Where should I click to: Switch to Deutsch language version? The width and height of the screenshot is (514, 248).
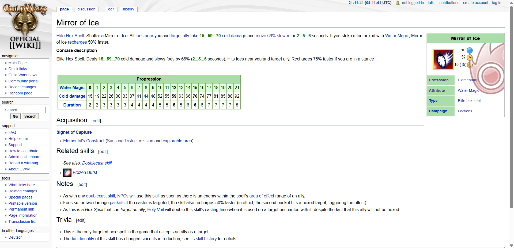pos(15,238)
